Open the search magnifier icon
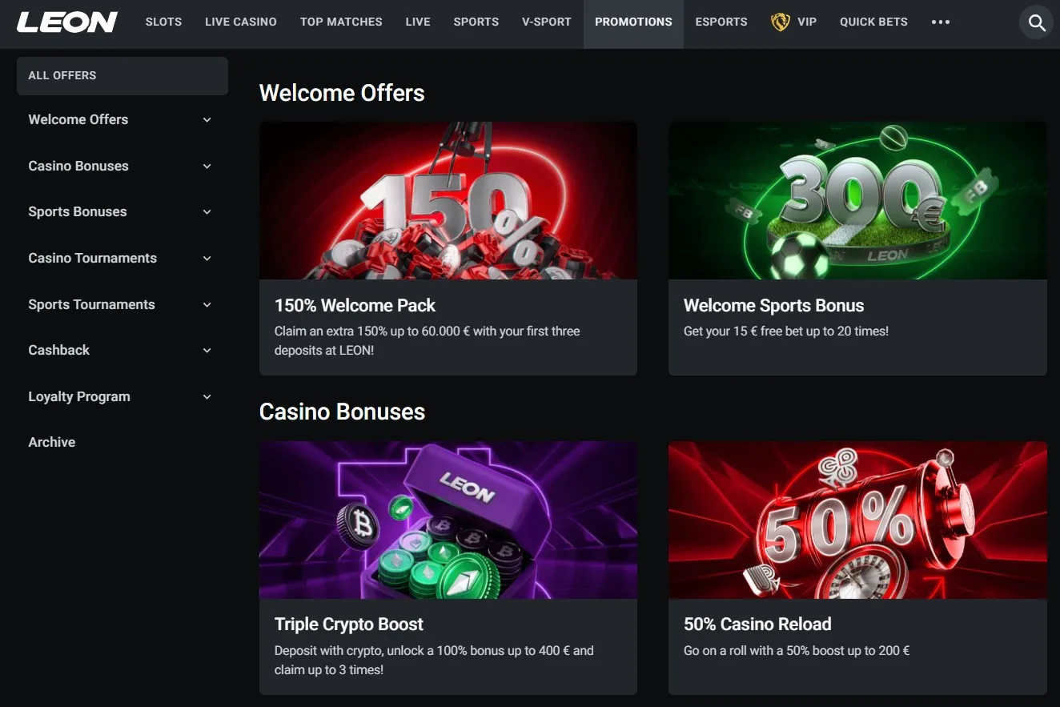 [1037, 23]
